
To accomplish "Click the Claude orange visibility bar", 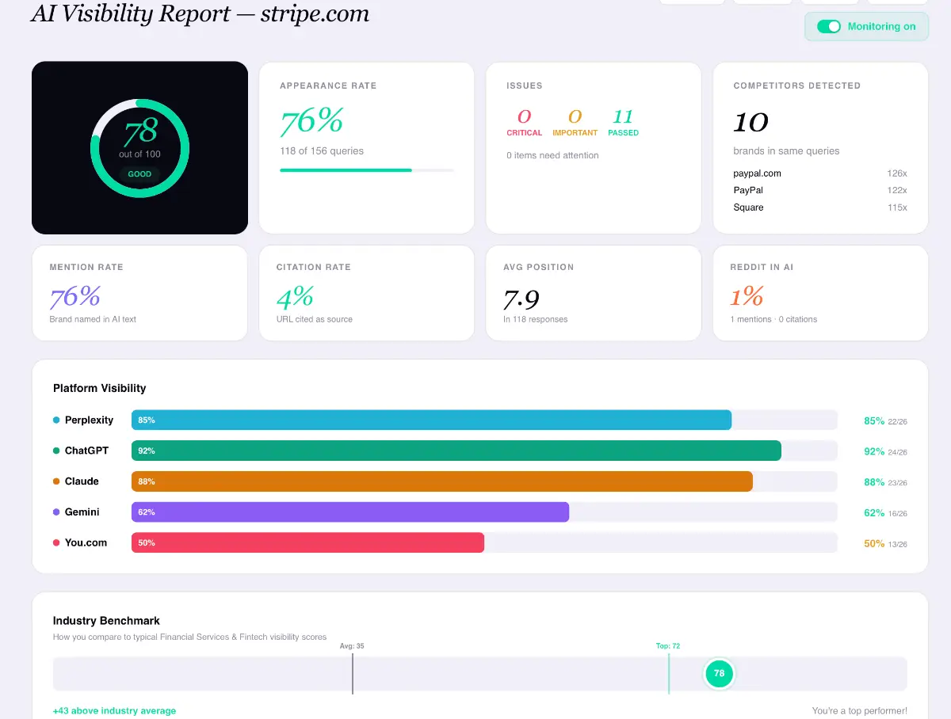I will 442,481.
